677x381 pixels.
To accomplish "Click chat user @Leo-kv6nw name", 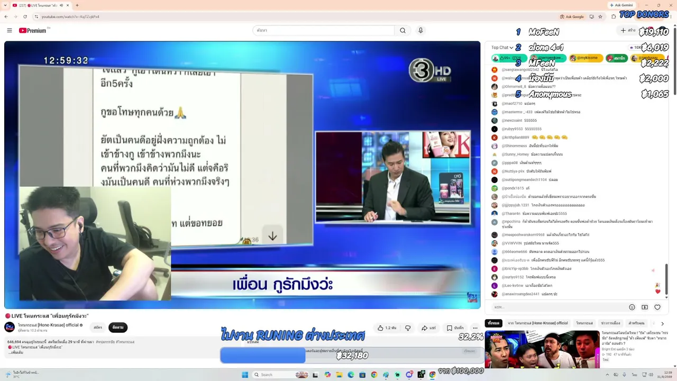I will pyautogui.click(x=512, y=286).
